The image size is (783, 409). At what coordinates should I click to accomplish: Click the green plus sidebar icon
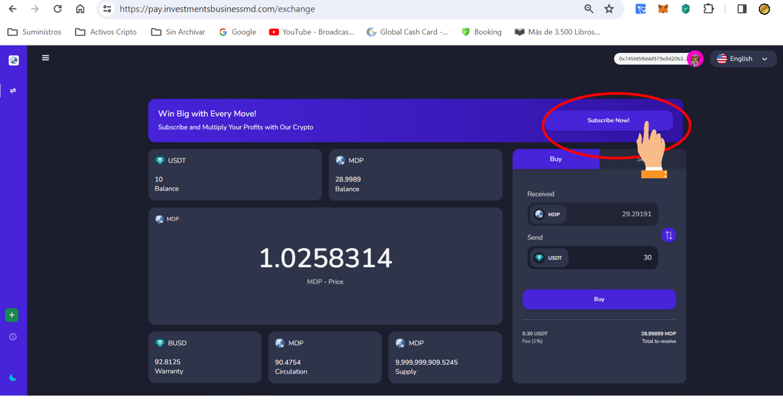[12, 315]
